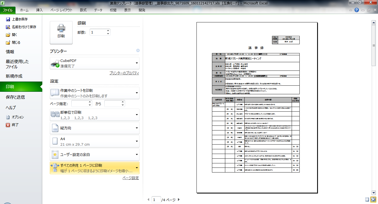Toggle the show margins button
This screenshot has height=204, width=378.
(x=367, y=199)
